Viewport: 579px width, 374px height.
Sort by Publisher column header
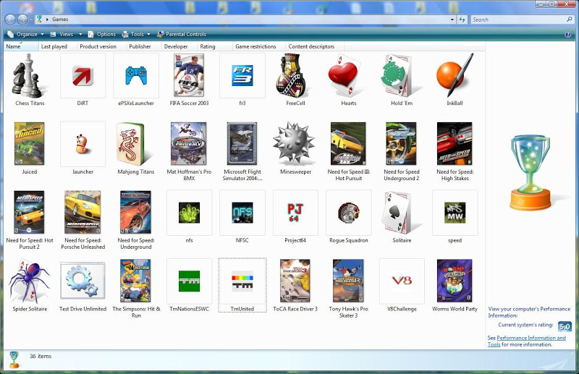(x=143, y=46)
